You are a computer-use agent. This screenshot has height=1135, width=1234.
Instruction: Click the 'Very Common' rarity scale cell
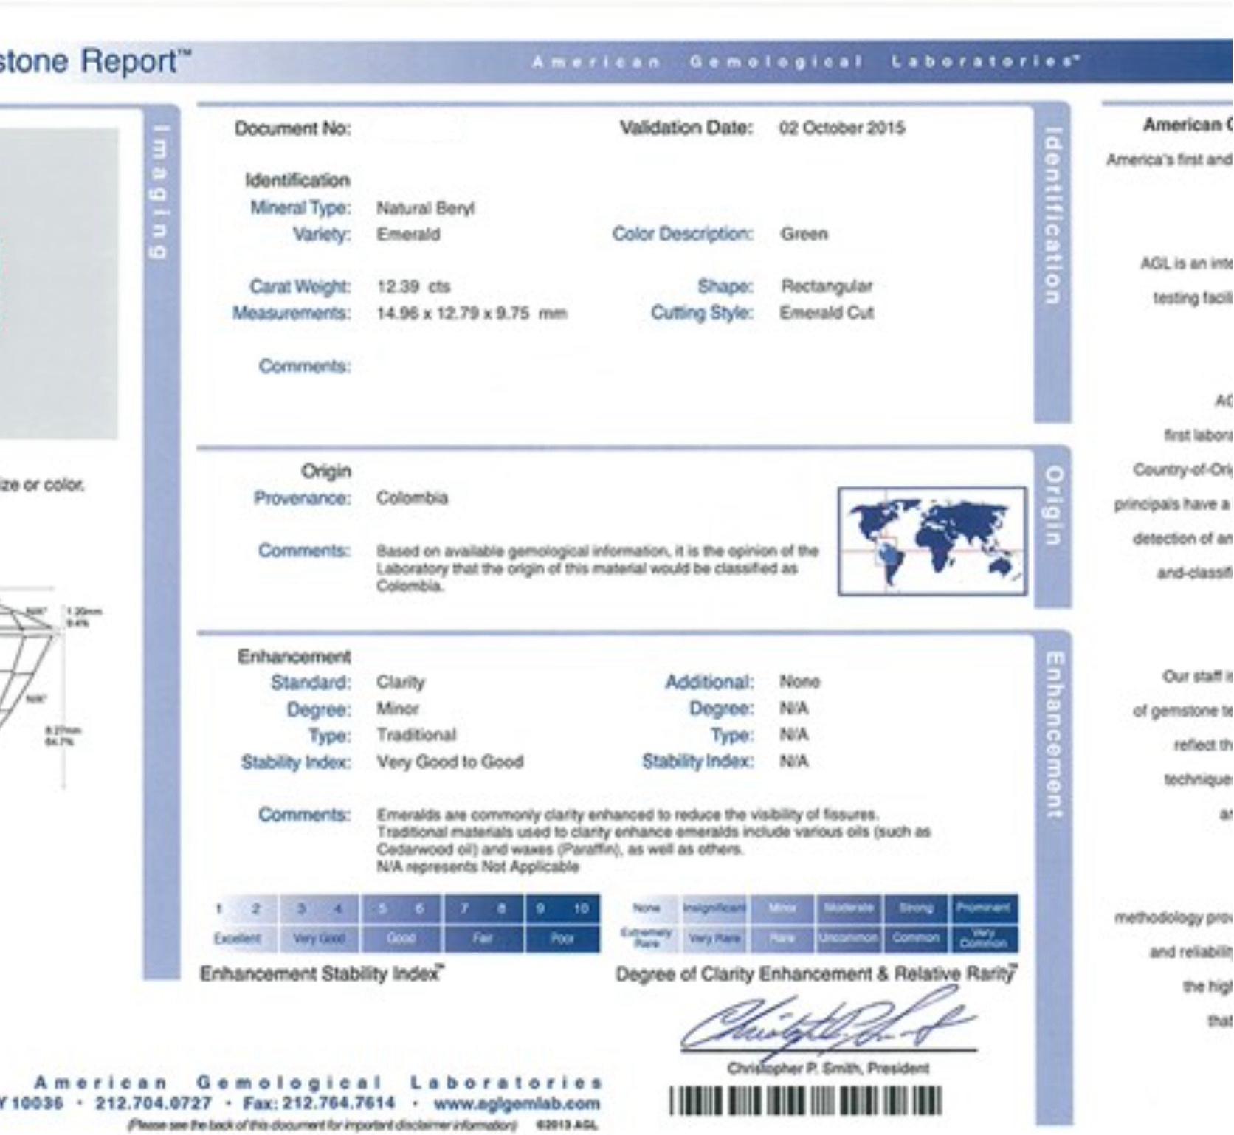[x=985, y=938]
